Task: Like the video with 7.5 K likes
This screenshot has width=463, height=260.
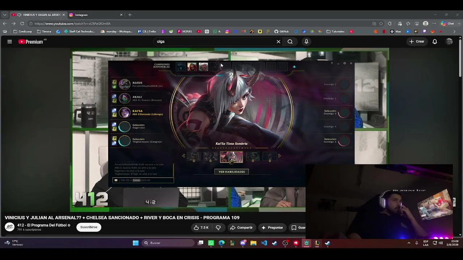Action: [x=201, y=227]
